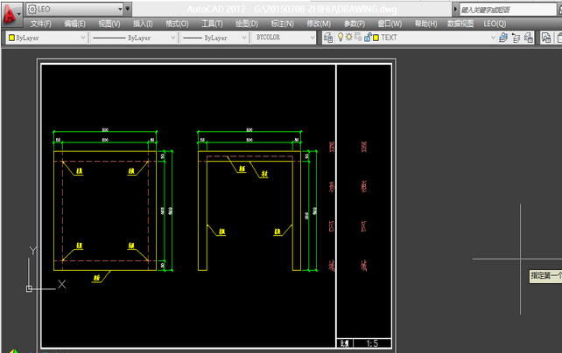Click the keyword search input field
This screenshot has height=353, width=562.
[508, 10]
